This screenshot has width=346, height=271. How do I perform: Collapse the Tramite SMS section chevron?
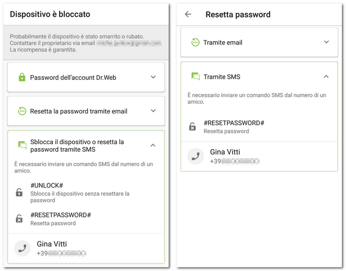click(x=326, y=77)
